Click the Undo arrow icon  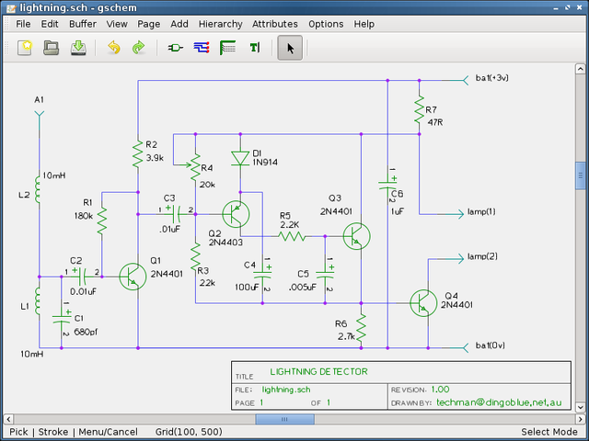click(x=113, y=48)
